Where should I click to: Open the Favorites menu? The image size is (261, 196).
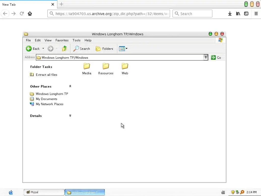pos(62,40)
